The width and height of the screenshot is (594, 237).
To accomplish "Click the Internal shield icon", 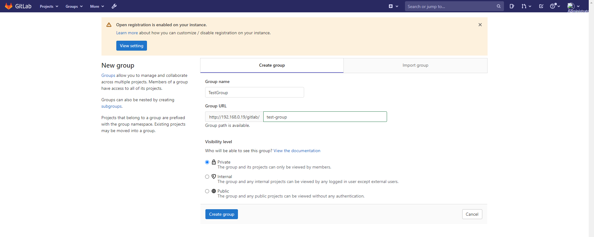I will (214, 177).
